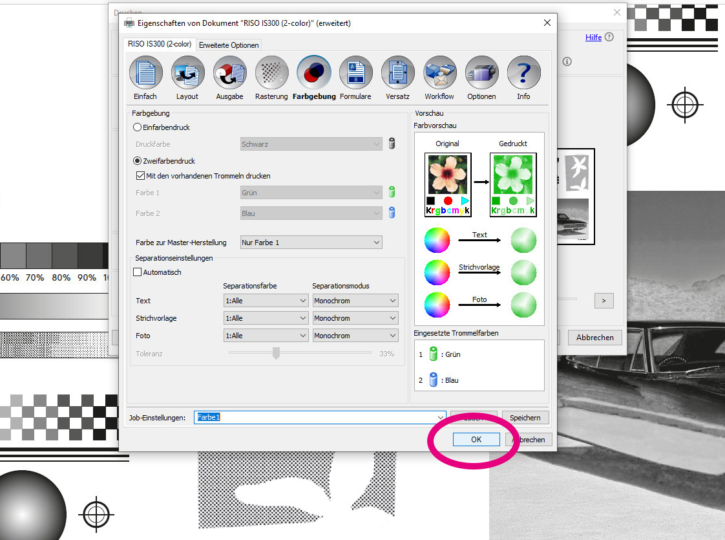Select the Ausgabe icon

(229, 73)
